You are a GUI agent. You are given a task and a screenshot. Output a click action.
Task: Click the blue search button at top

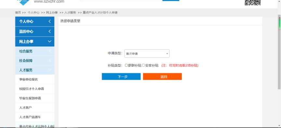[x=171, y=1]
